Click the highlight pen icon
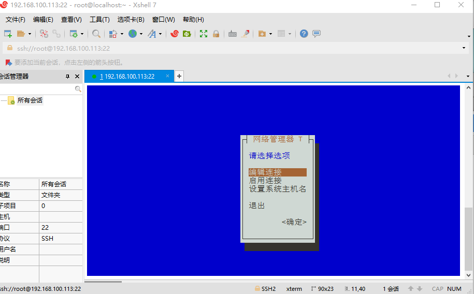474x294 pixels. coord(245,34)
